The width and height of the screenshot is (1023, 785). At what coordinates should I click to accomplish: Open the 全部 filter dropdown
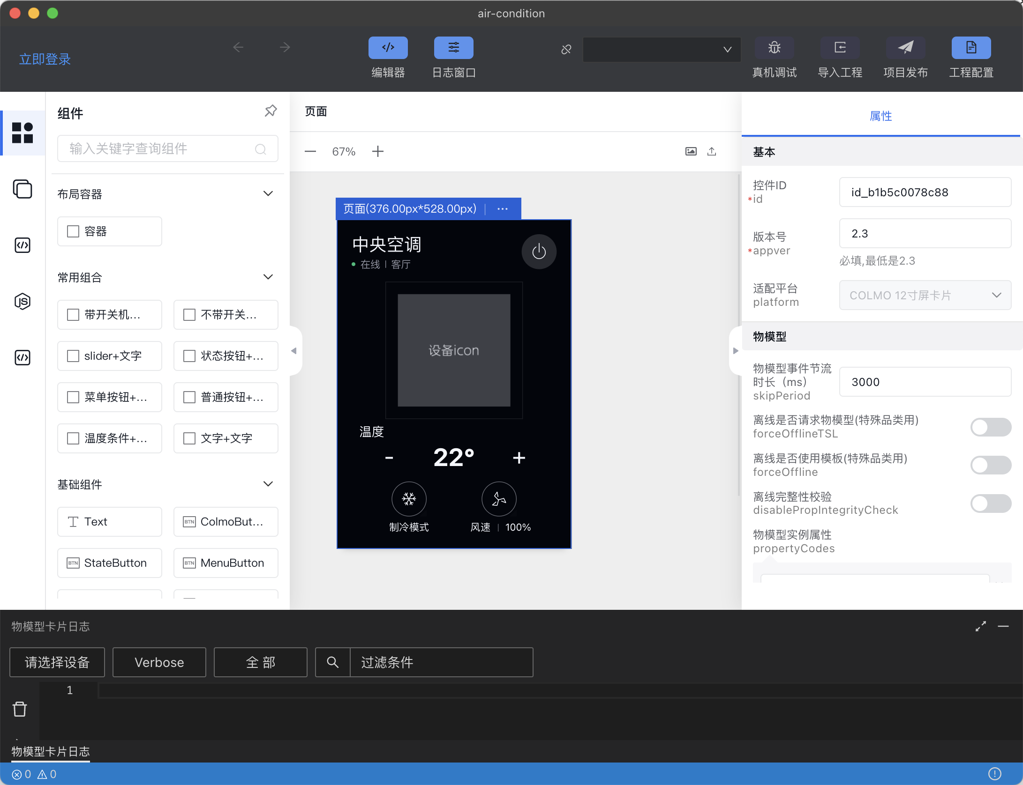pyautogui.click(x=261, y=662)
